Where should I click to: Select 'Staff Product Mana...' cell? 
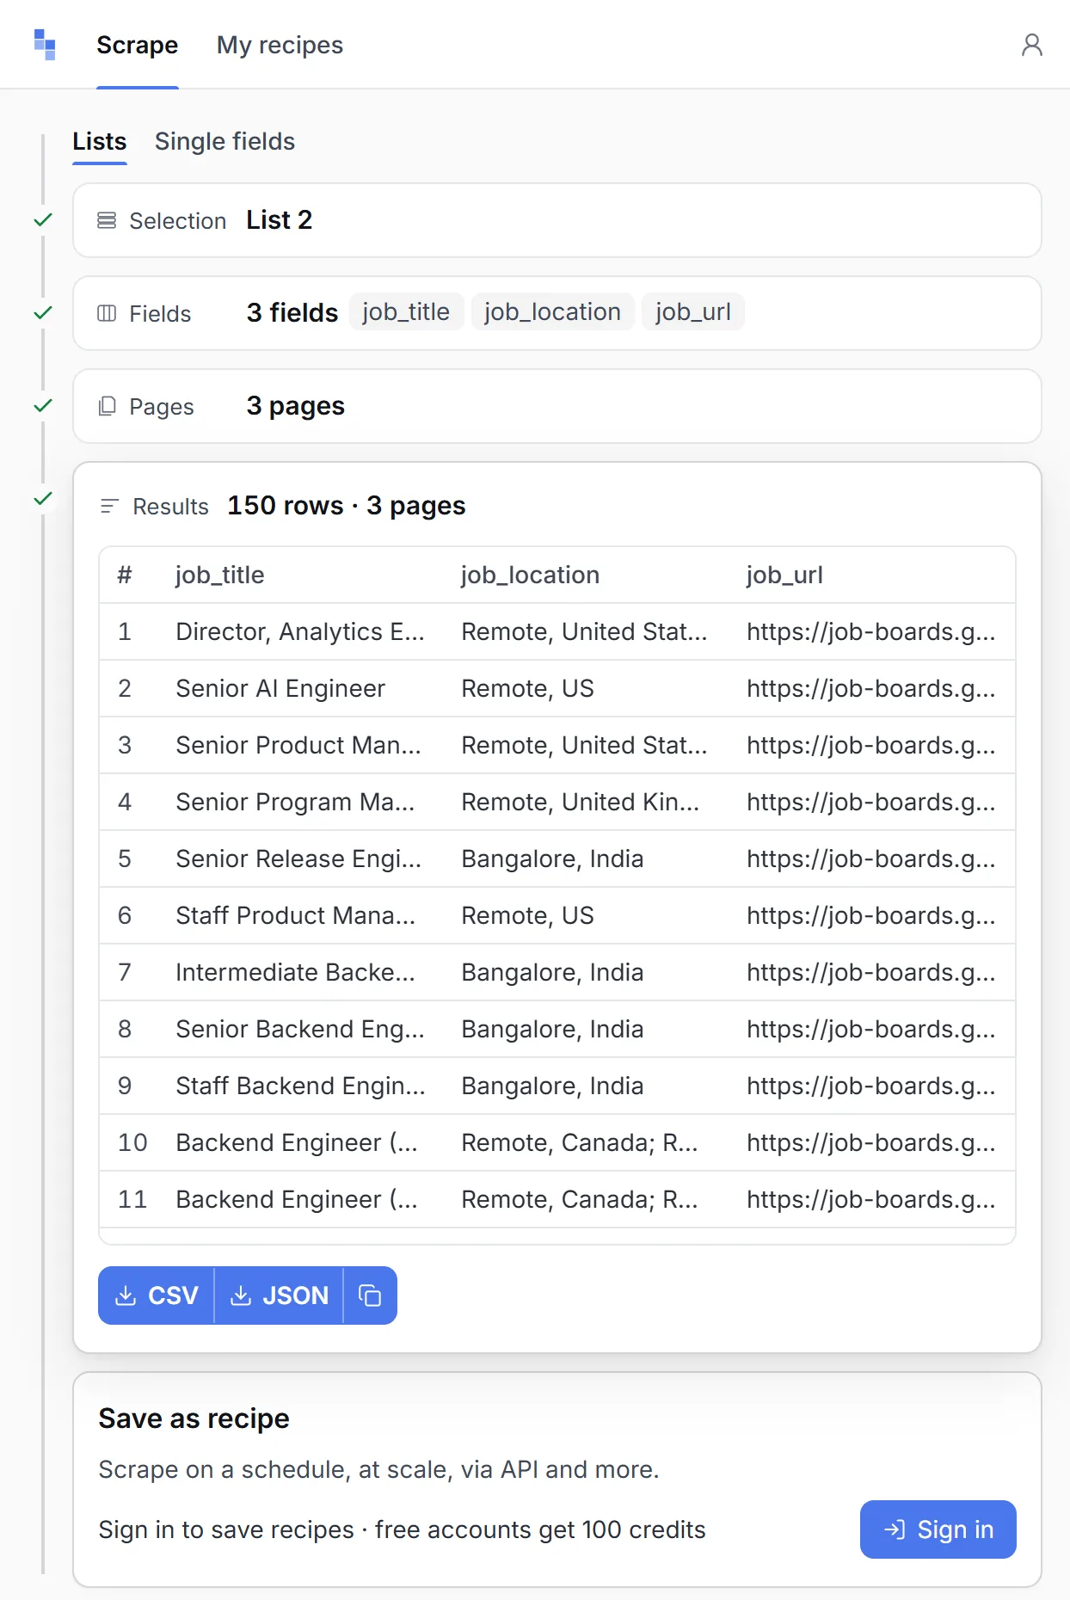295,915
